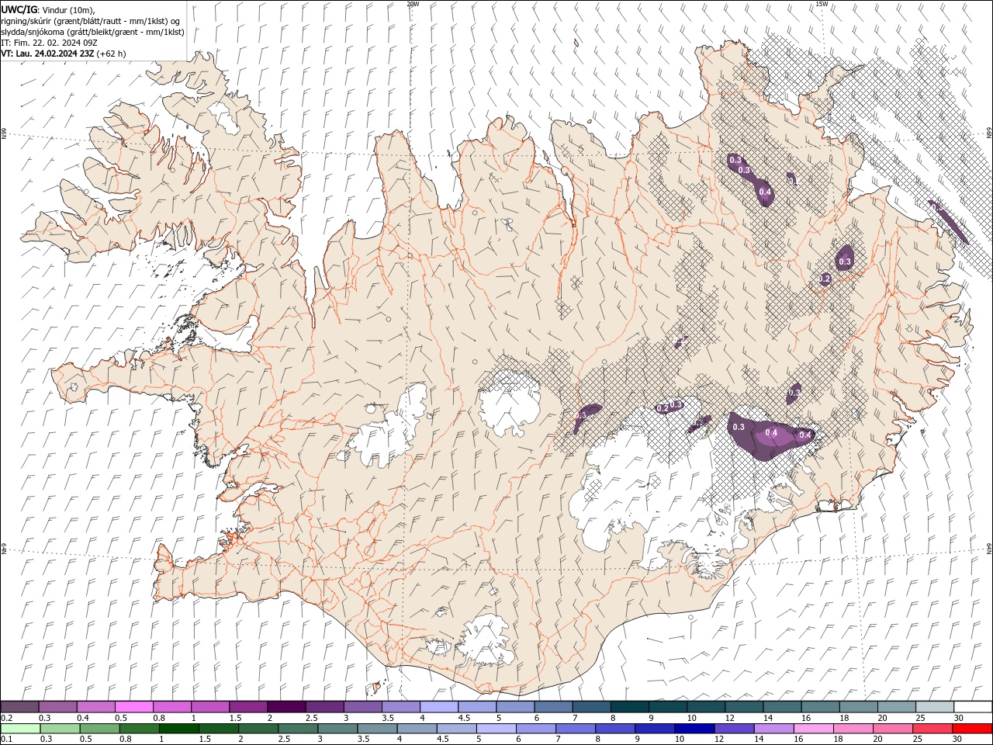Pick the light periwinkle 4 snow-scale swatch

439,707
